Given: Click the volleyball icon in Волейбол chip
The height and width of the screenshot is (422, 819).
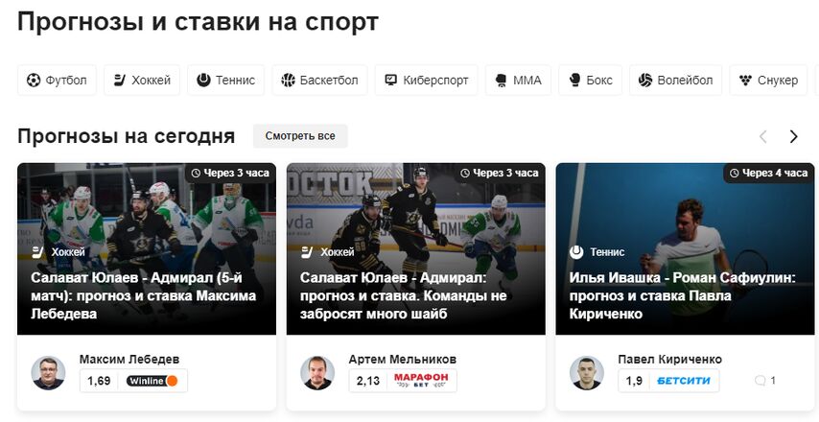Looking at the screenshot, I should pos(645,80).
